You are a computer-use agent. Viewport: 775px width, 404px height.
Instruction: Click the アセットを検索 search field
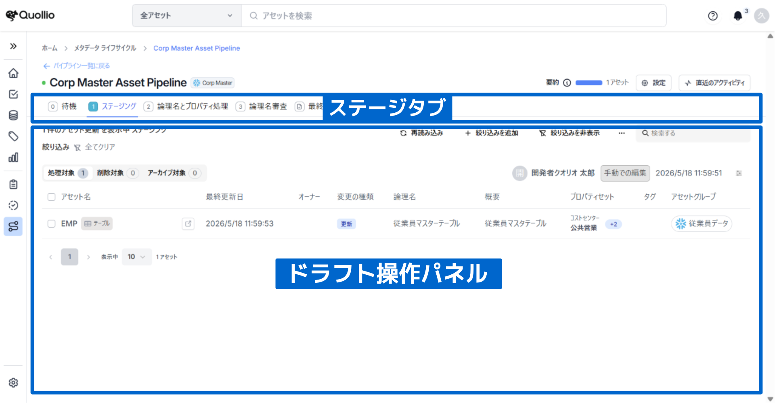454,16
